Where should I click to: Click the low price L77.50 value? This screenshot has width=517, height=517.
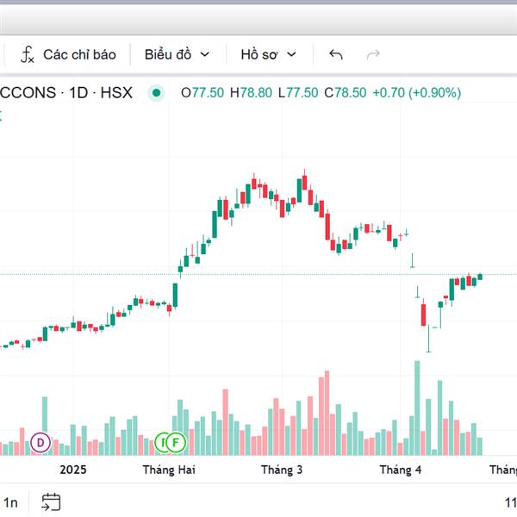click(298, 93)
